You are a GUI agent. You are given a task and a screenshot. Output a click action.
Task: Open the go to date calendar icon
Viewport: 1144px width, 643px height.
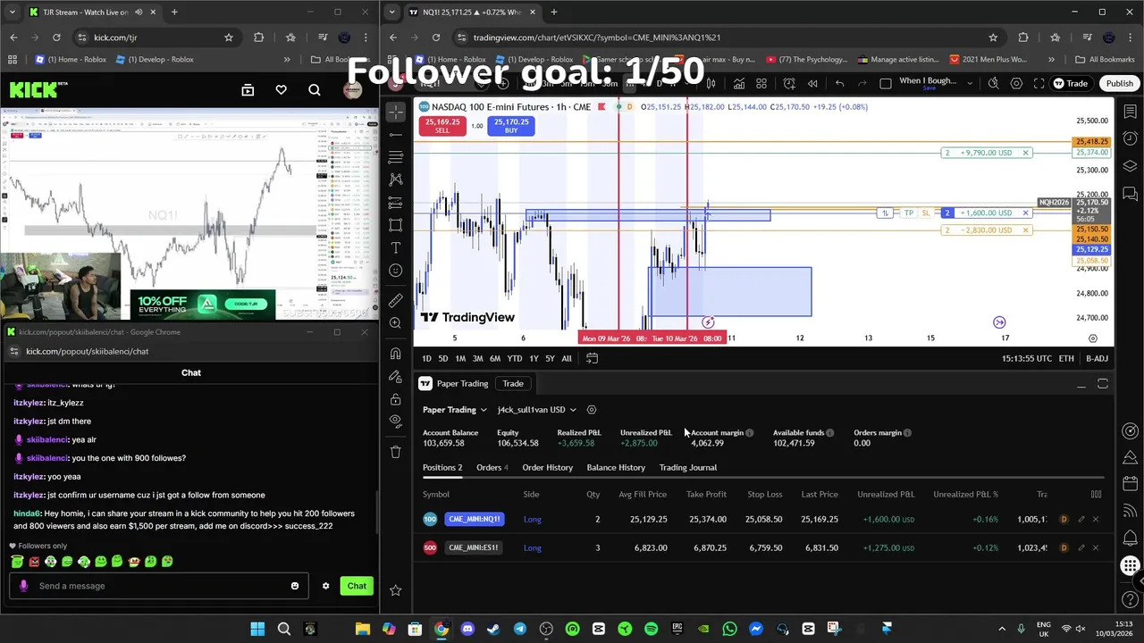pyautogui.click(x=592, y=358)
